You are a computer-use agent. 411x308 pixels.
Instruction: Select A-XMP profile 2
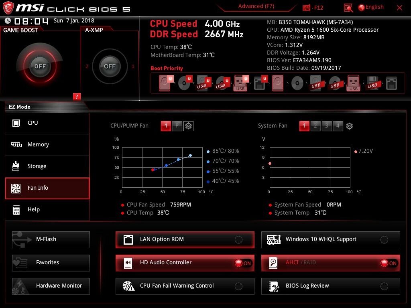[87, 67]
